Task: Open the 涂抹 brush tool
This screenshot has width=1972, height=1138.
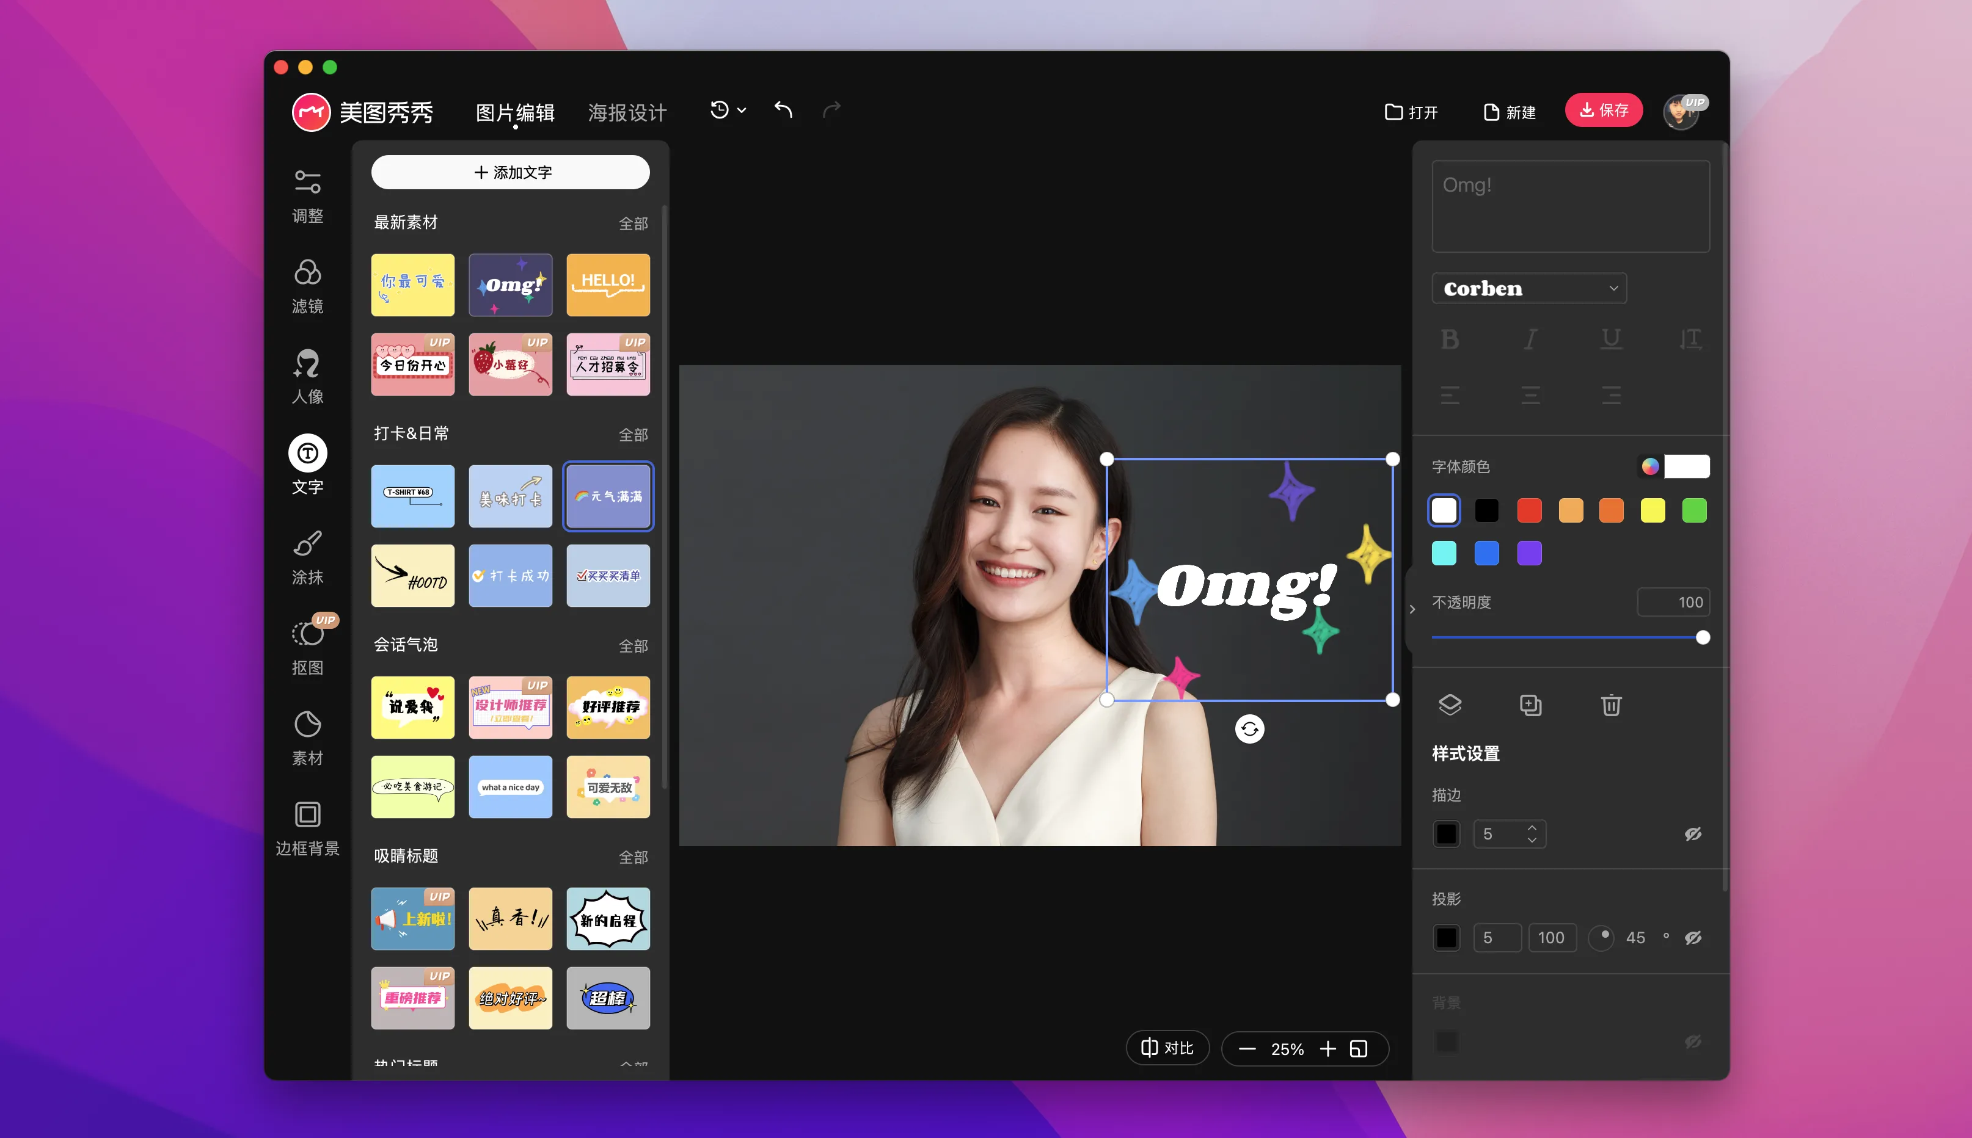Action: pyautogui.click(x=307, y=557)
